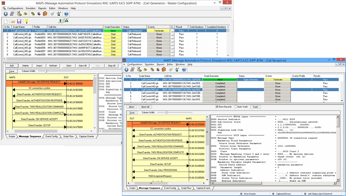
Task: Click the green hierarchy tree icon in RNC window
Action: [66, 21]
